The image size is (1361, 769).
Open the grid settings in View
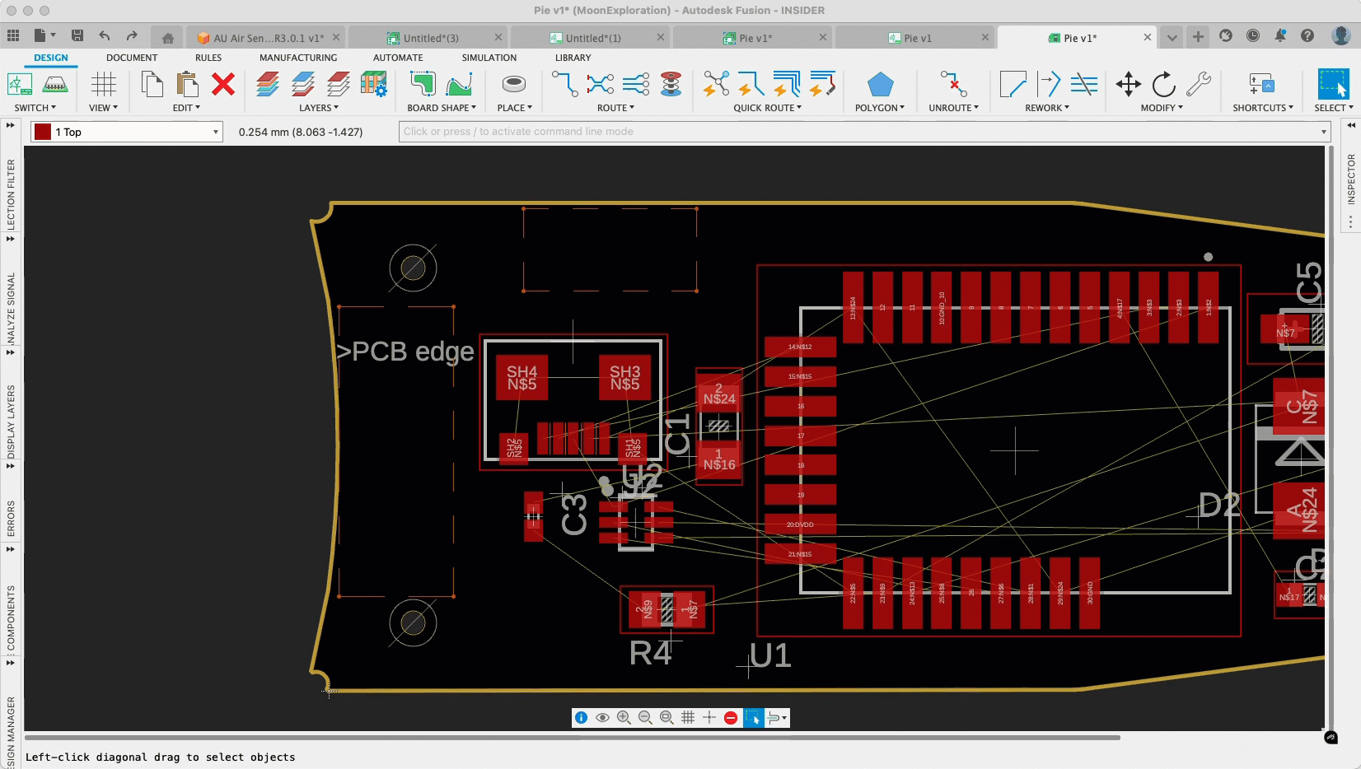tap(104, 85)
